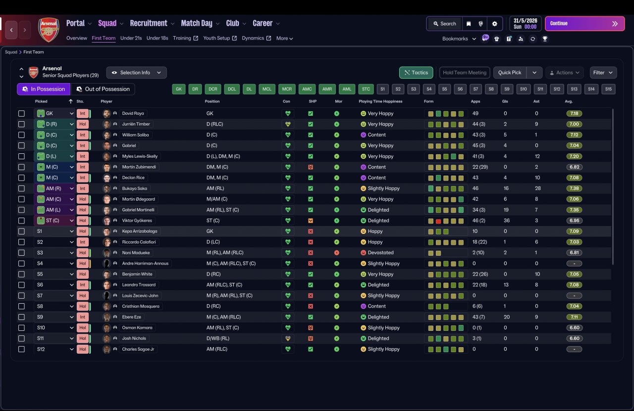Open the Portal menu
Image resolution: width=634 pixels, height=411 pixels.
click(79, 23)
